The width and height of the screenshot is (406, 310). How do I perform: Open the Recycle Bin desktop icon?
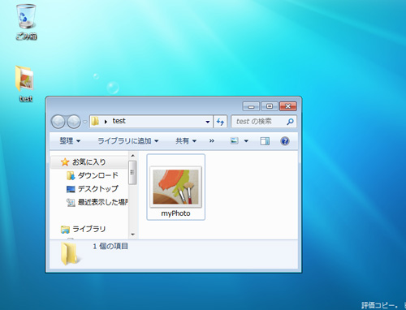pos(26,22)
